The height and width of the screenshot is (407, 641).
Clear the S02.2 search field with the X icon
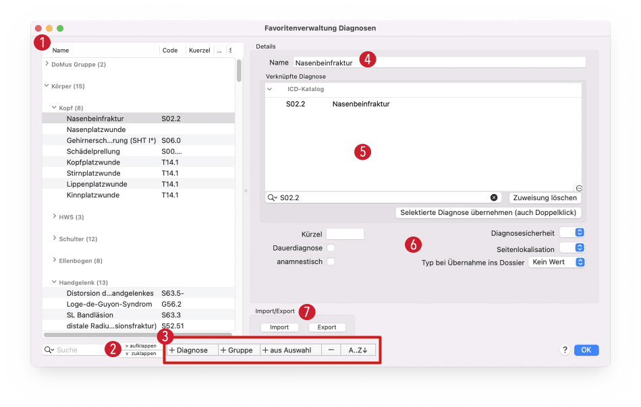tap(493, 197)
